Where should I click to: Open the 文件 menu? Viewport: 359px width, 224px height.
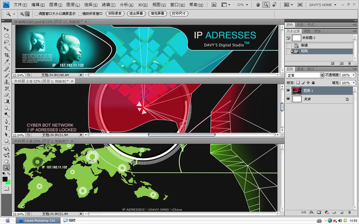point(20,5)
